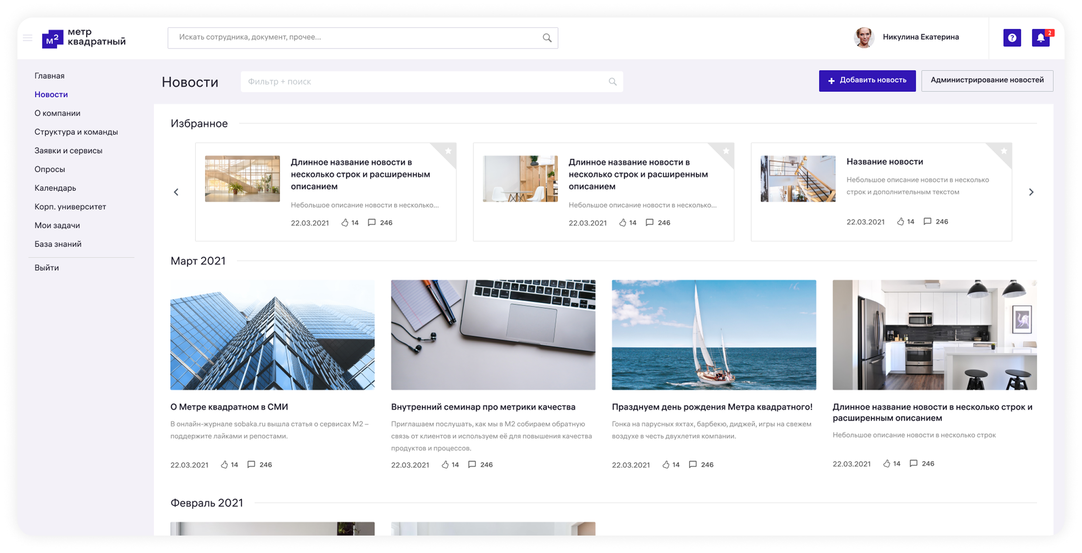The image size is (1082, 553).
Task: Open comments on the sailing yacht article
Action: (x=692, y=464)
